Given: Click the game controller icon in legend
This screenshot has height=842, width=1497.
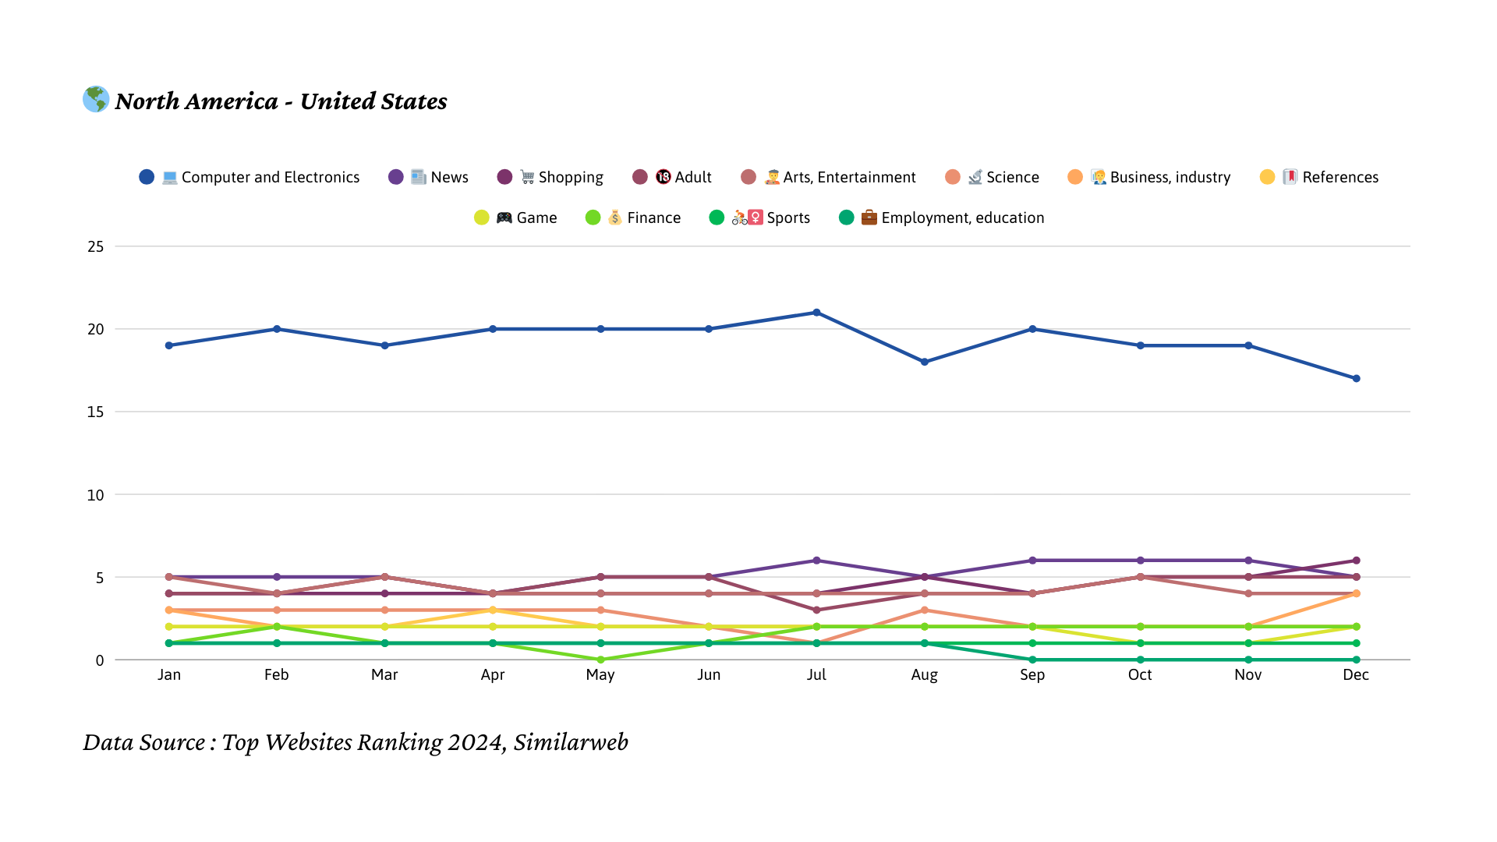Looking at the screenshot, I should click(x=504, y=218).
